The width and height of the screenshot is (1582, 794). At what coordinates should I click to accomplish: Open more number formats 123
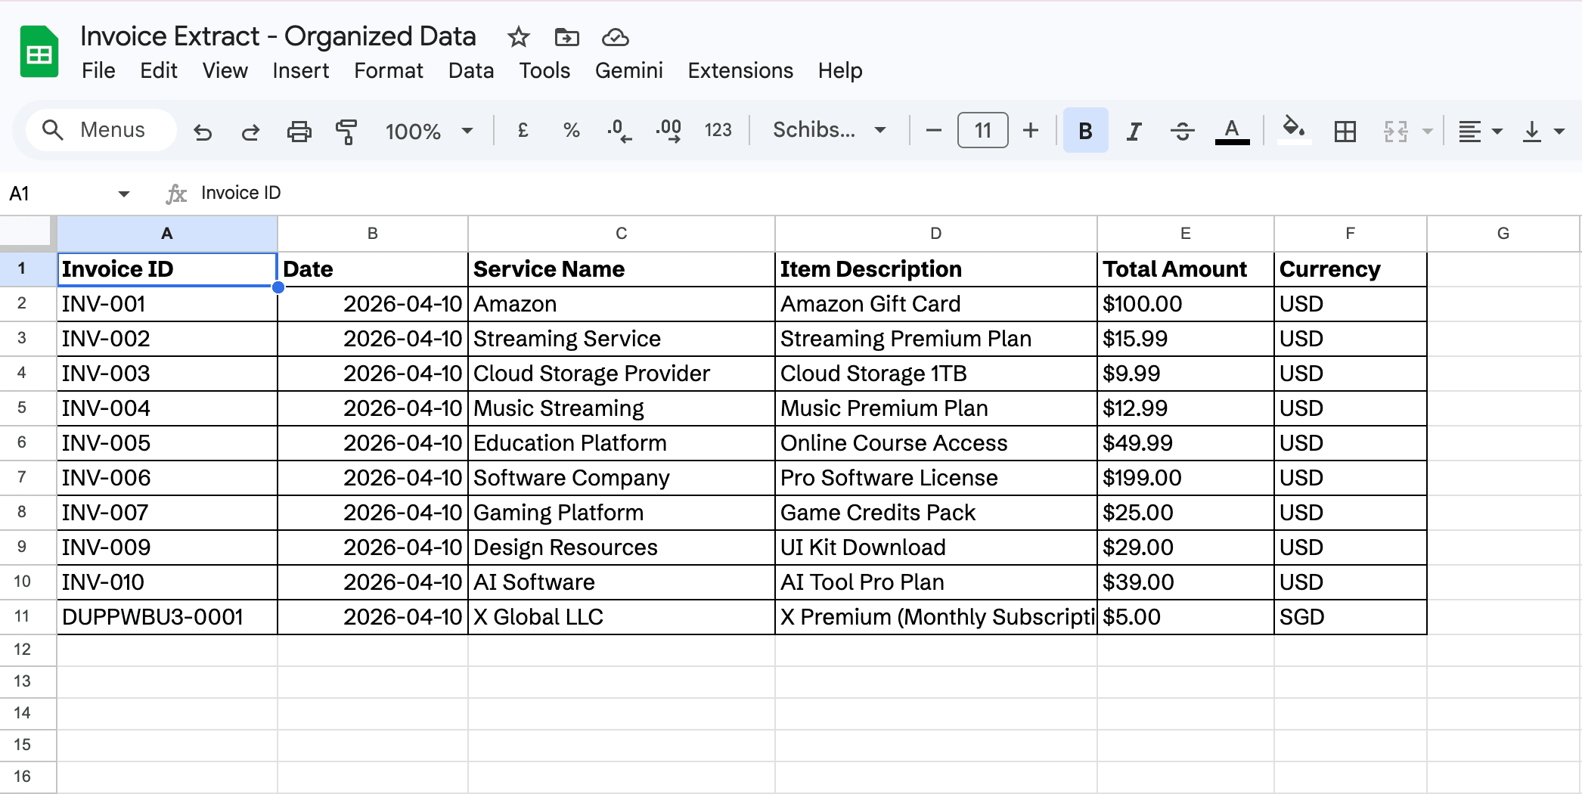coord(718,131)
